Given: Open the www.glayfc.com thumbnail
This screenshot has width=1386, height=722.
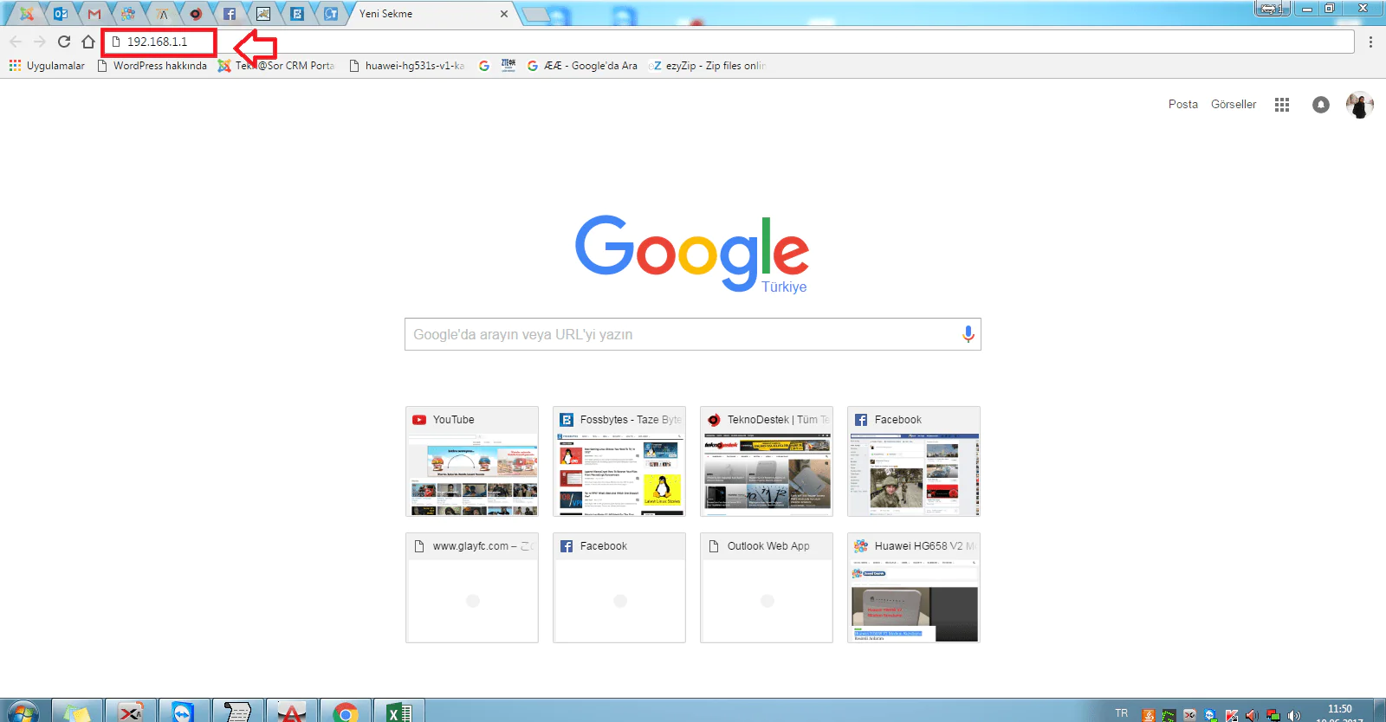Looking at the screenshot, I should pos(472,588).
